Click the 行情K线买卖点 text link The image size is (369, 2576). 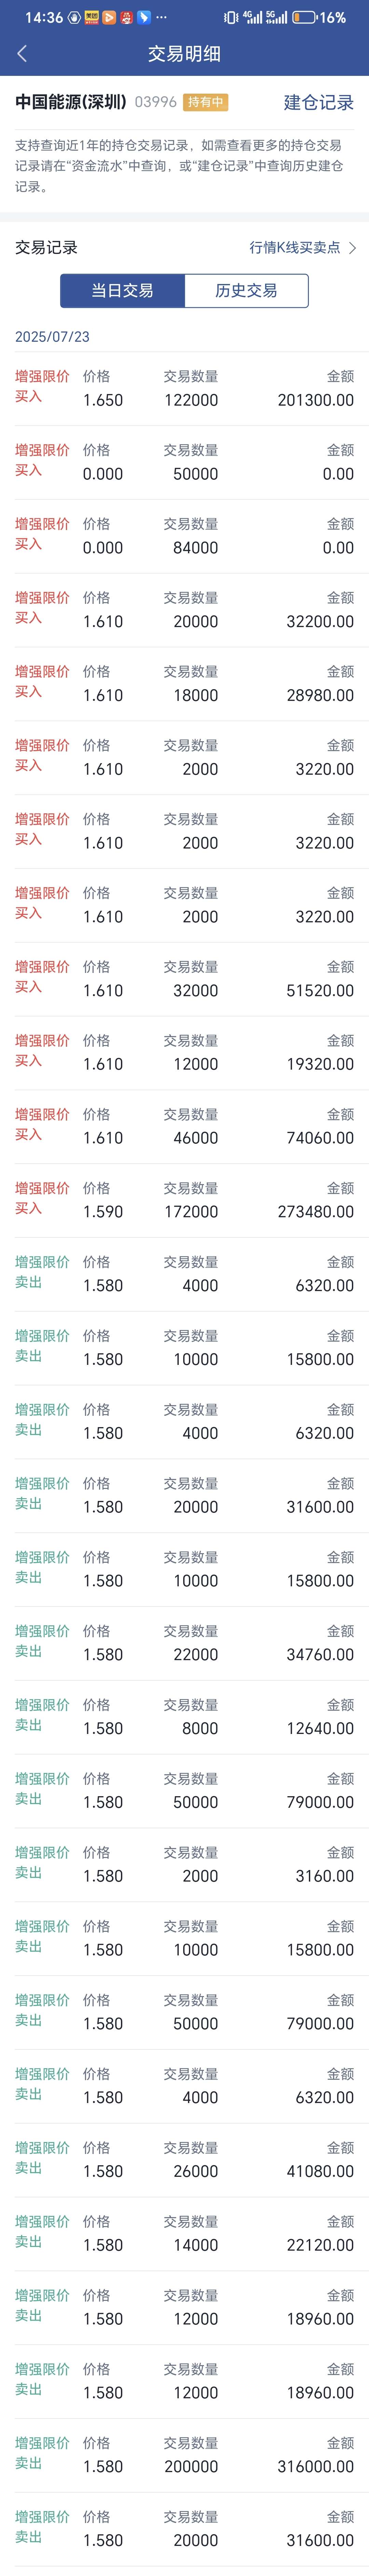pyautogui.click(x=294, y=247)
